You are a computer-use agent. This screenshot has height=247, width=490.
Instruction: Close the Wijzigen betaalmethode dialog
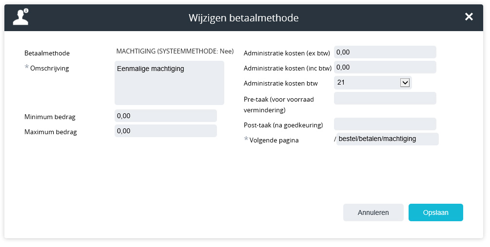point(469,17)
